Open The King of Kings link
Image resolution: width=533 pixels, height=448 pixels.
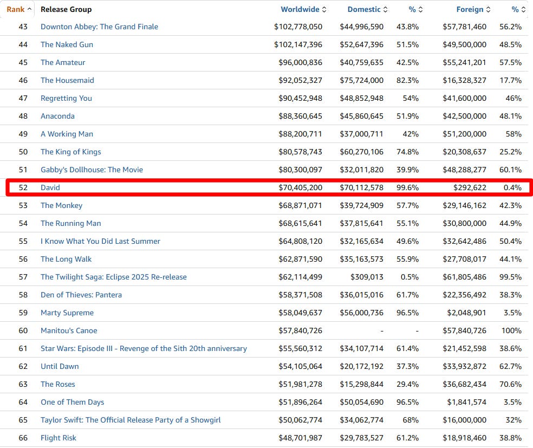tap(71, 152)
